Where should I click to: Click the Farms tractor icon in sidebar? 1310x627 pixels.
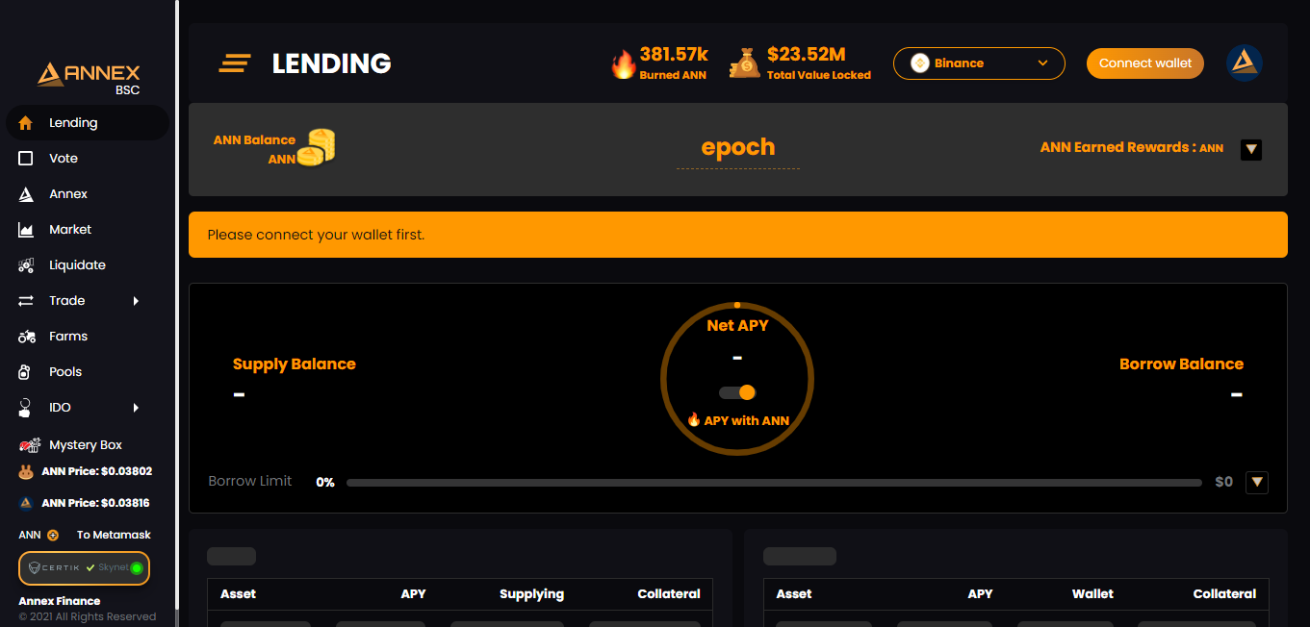click(27, 337)
